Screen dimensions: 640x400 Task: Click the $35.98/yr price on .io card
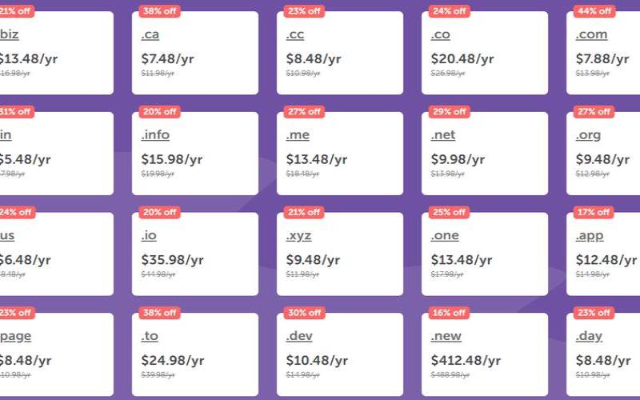coord(172,260)
